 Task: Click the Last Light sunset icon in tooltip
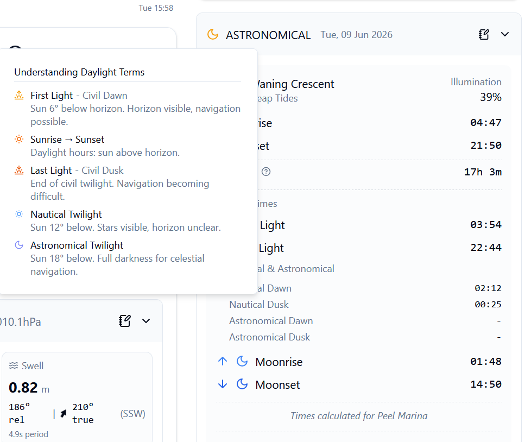pyautogui.click(x=19, y=170)
